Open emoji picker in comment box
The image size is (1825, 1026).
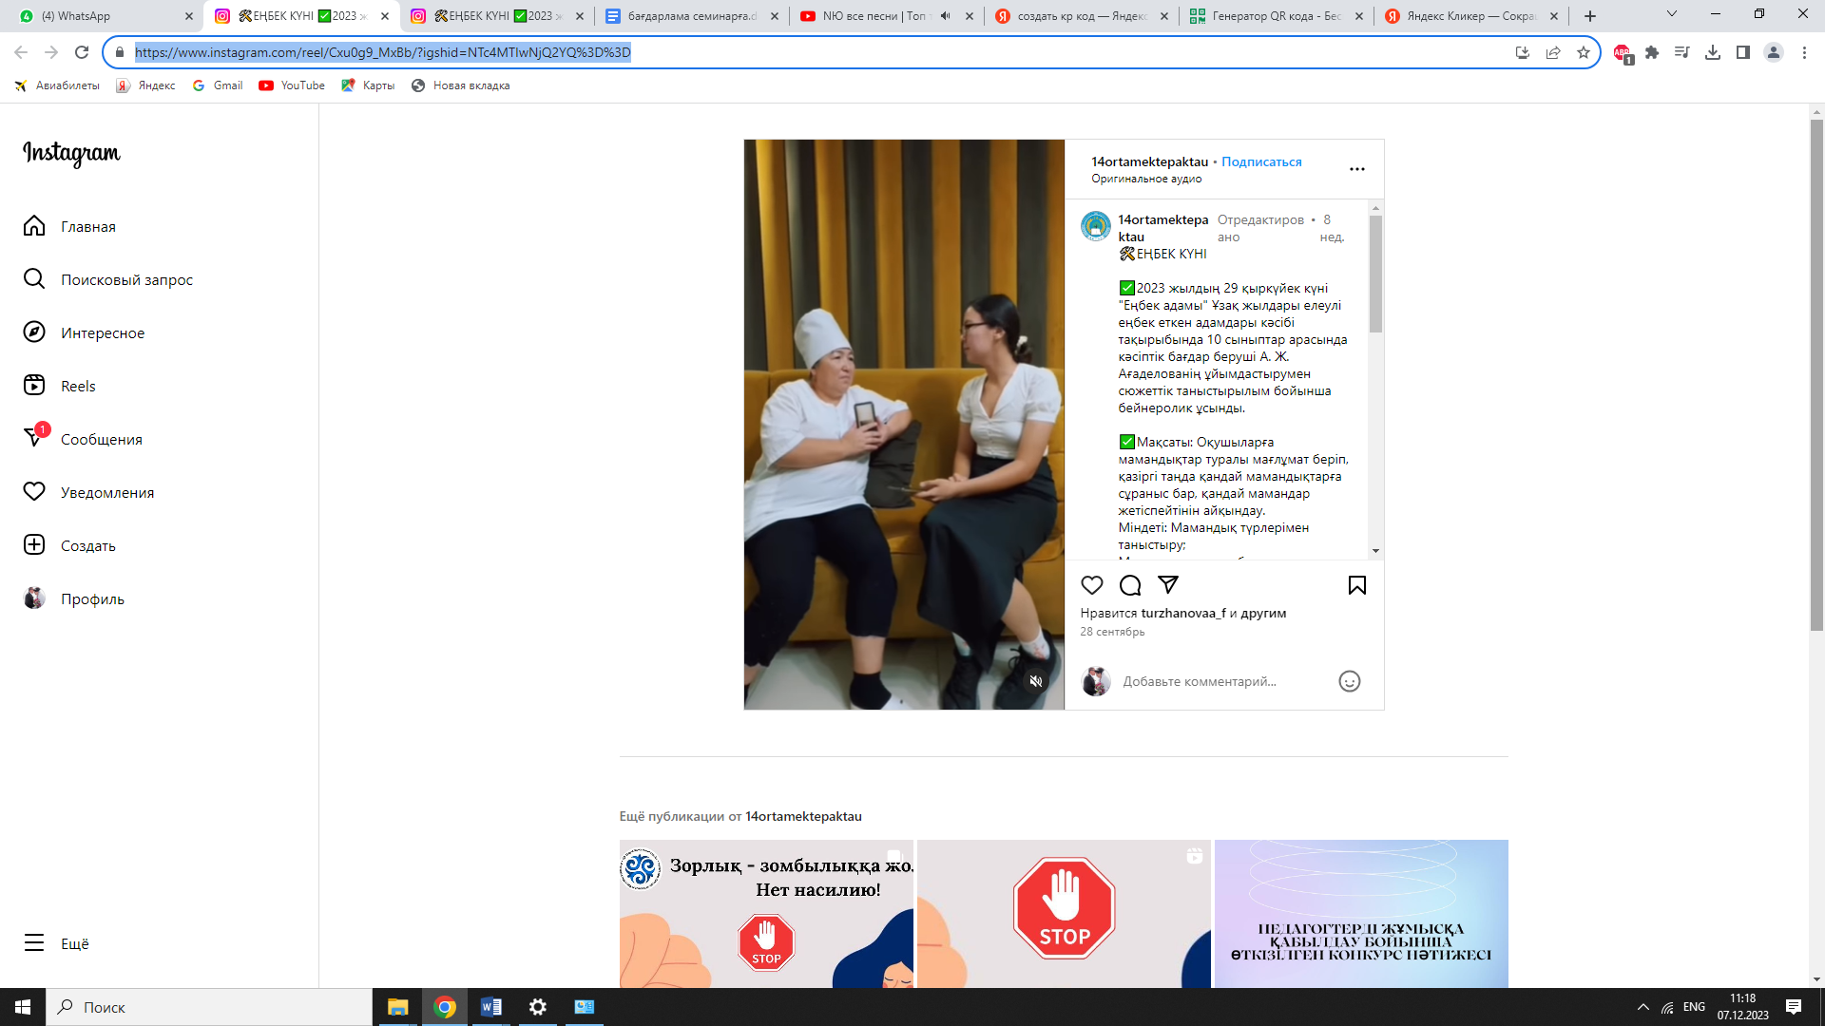point(1349,681)
